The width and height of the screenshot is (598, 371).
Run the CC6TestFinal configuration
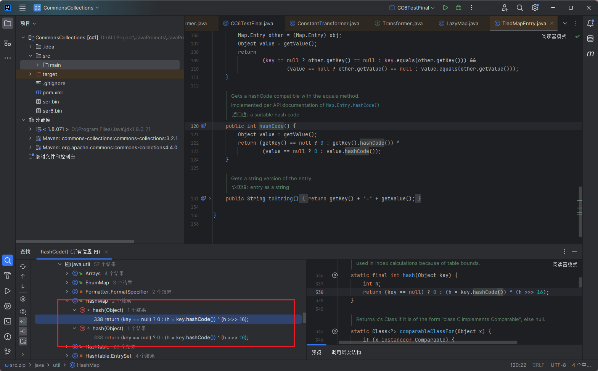click(x=445, y=8)
